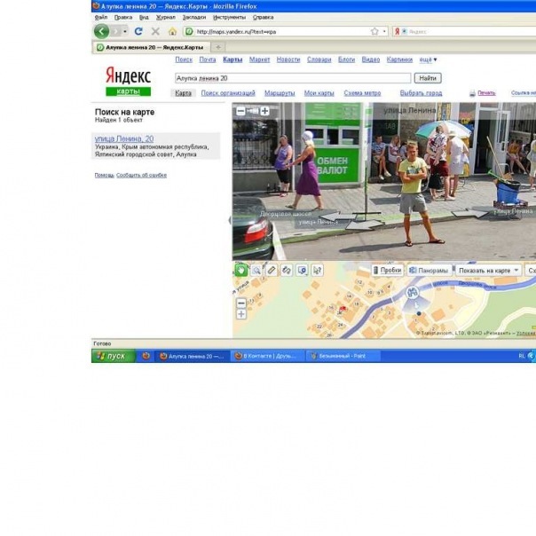Switch to the Маршруты tab
Viewport: 536px width, 536px height.
click(280, 93)
